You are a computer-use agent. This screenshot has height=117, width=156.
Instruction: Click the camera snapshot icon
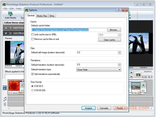138,74
